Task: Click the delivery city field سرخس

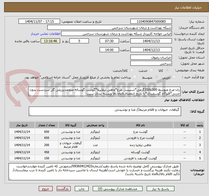Action: pos(151,63)
